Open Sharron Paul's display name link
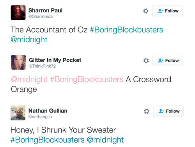The image size is (195, 147). point(45,11)
